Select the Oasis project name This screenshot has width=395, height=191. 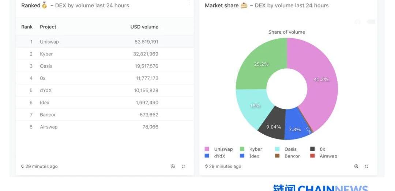click(46, 66)
